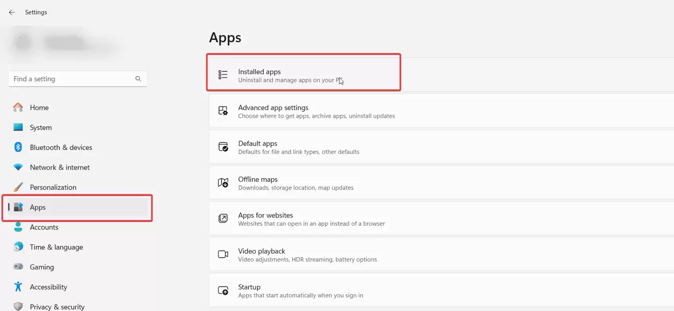This screenshot has width=674, height=311.
Task: Select System in the sidebar
Action: tap(41, 128)
